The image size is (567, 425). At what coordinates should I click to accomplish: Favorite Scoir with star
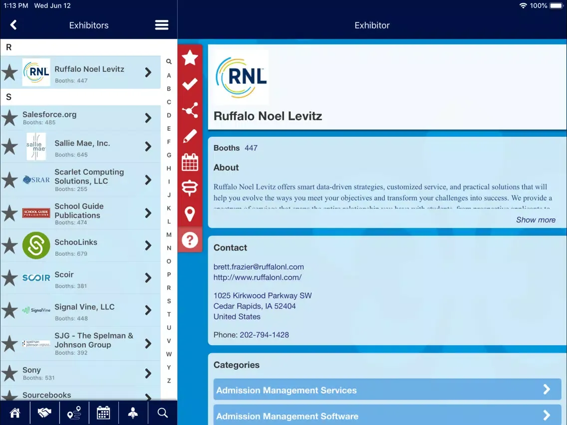click(x=10, y=278)
